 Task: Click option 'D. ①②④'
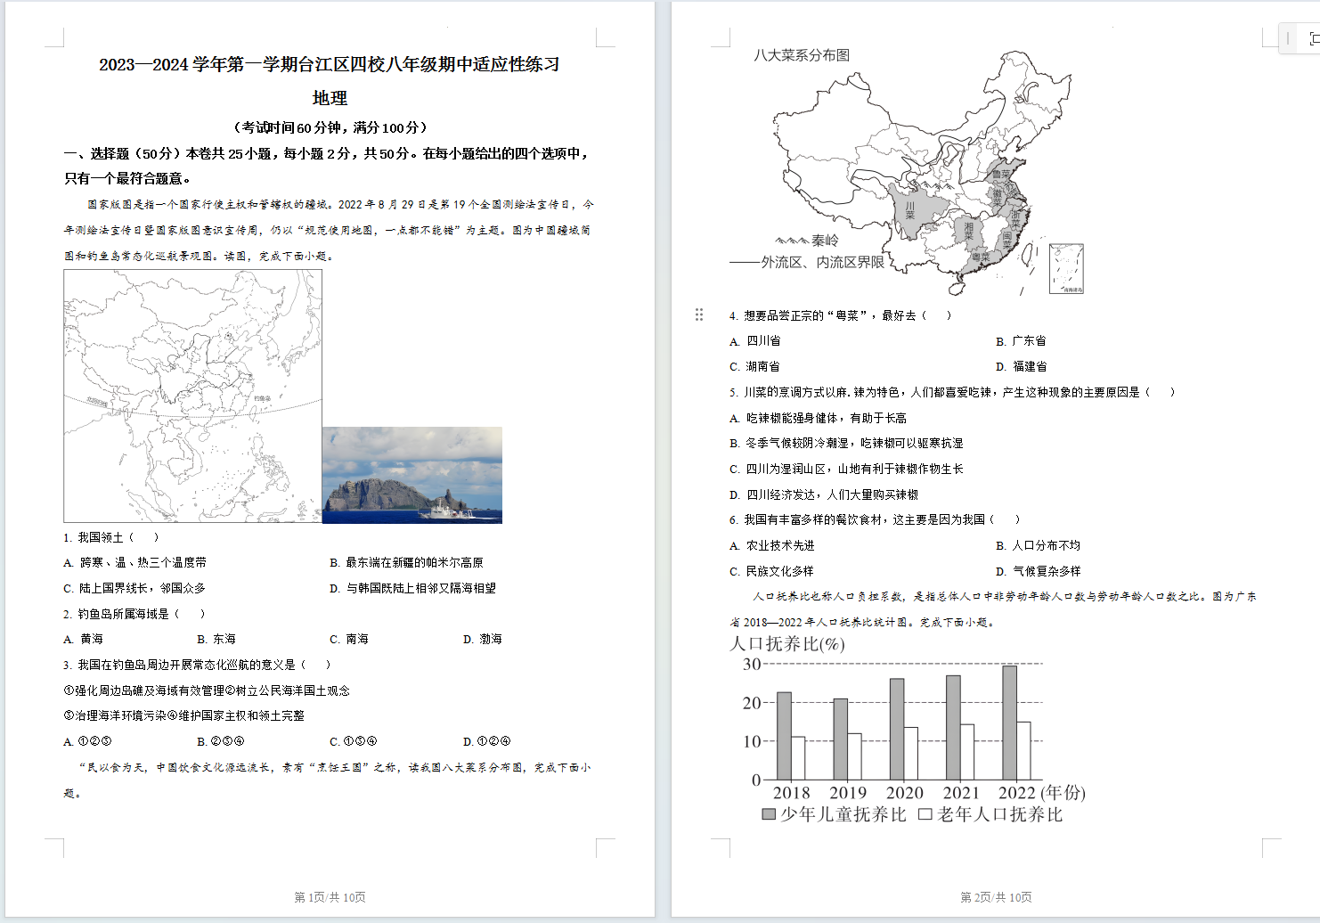486,741
